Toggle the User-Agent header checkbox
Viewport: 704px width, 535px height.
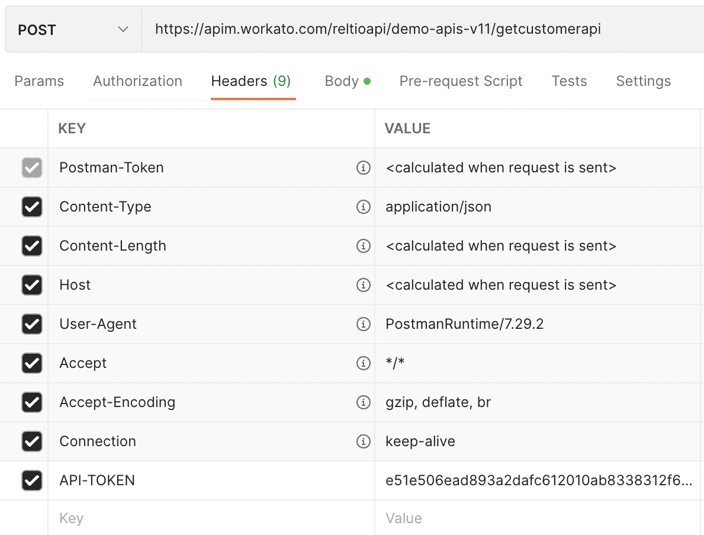[32, 324]
